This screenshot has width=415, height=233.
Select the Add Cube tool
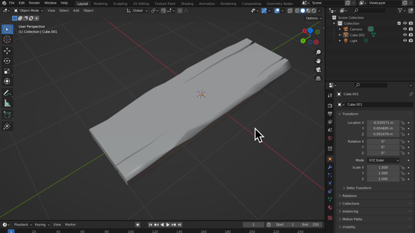(7, 114)
